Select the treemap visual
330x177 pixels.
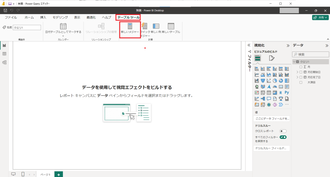point(287,81)
